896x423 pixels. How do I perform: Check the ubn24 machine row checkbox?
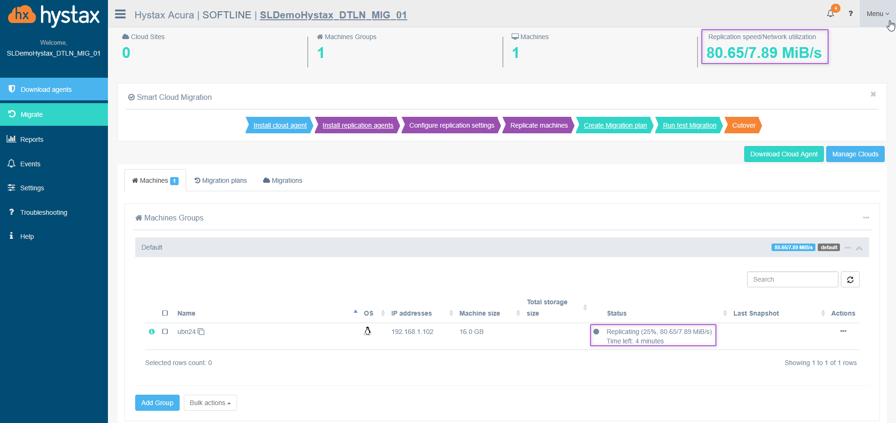[165, 332]
